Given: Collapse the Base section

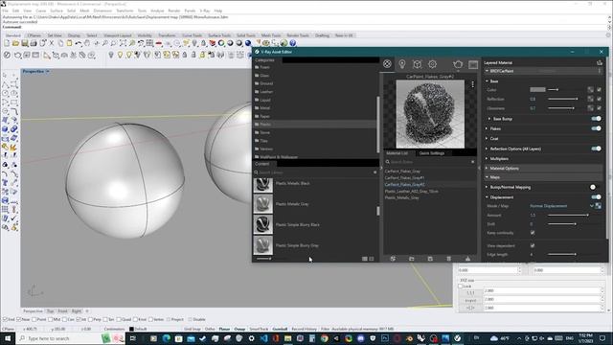Looking at the screenshot, I should [x=488, y=80].
